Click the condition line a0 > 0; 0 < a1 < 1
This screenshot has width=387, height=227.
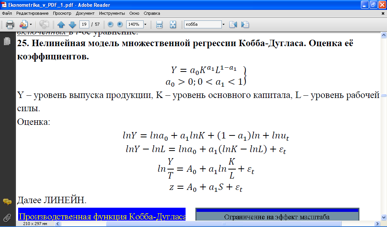[204, 82]
